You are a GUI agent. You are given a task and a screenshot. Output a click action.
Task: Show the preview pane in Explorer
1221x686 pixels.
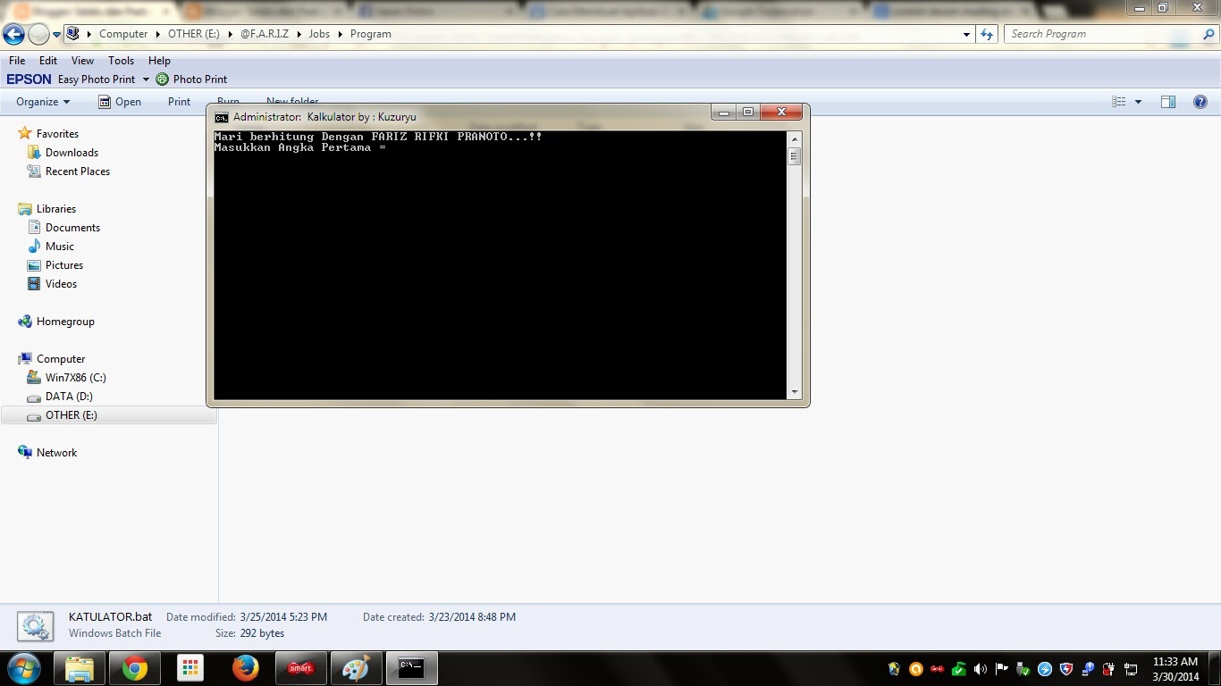tap(1167, 101)
